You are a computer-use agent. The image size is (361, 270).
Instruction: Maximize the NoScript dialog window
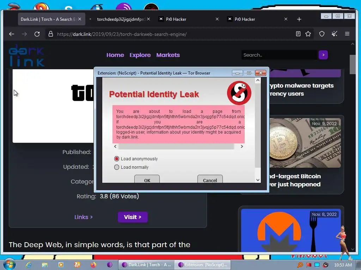click(249, 73)
